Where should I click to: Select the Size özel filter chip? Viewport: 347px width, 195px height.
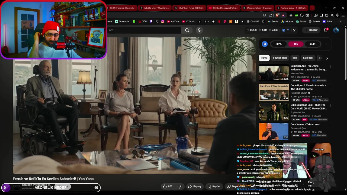click(x=308, y=58)
